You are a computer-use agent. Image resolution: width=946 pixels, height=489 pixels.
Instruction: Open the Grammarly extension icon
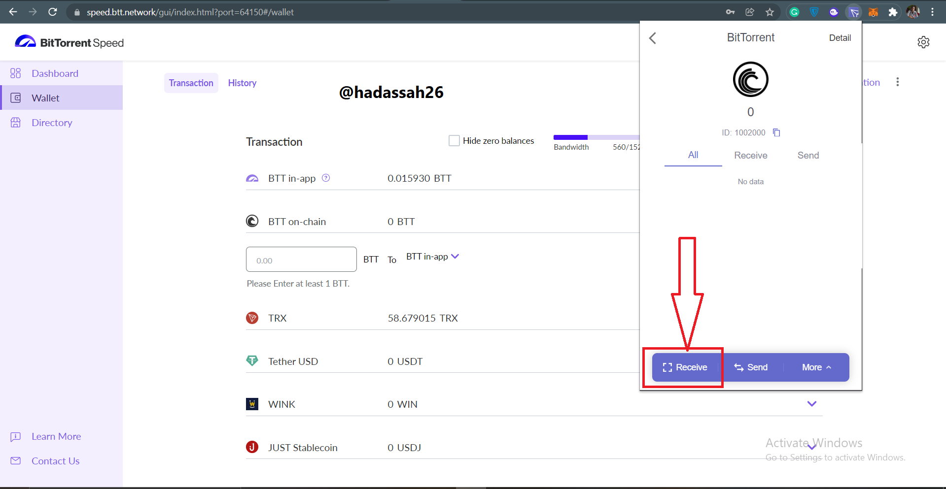click(794, 12)
